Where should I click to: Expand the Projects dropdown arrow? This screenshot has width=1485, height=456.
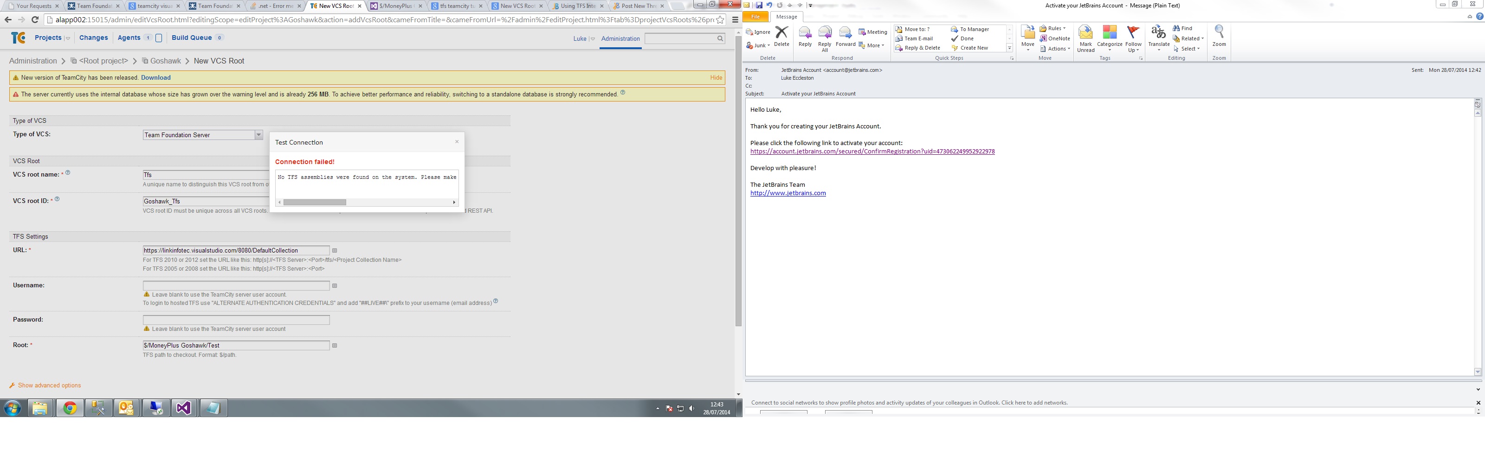67,38
